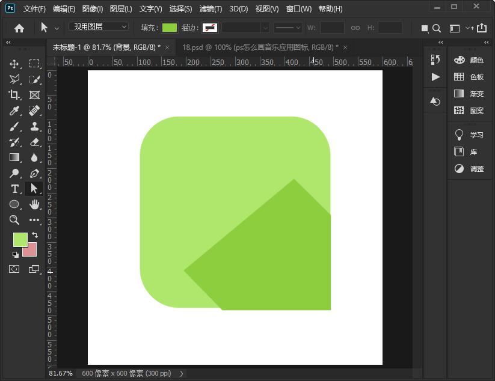
Task: Select the Eraser tool
Action: (34, 142)
